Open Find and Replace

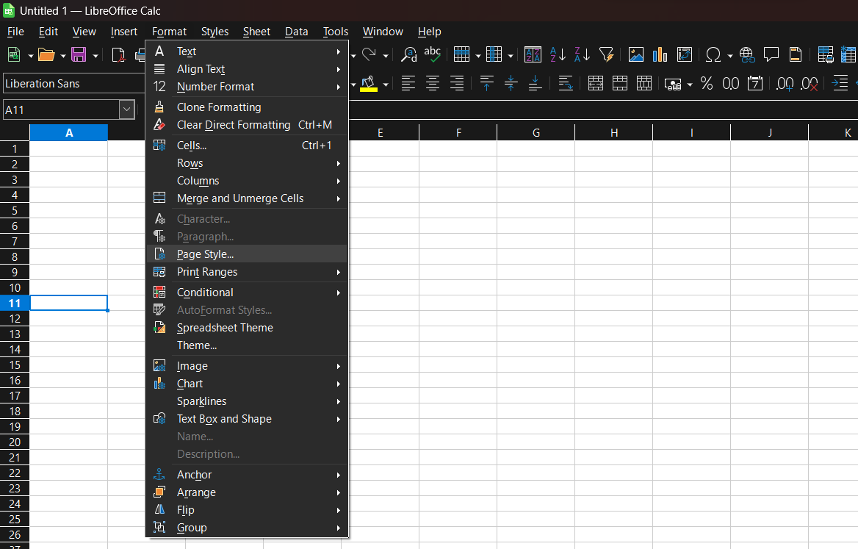(x=408, y=54)
